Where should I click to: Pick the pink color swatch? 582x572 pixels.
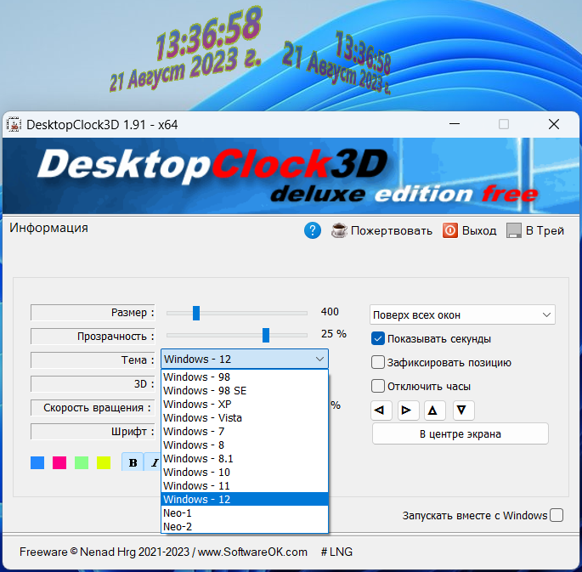click(x=59, y=462)
